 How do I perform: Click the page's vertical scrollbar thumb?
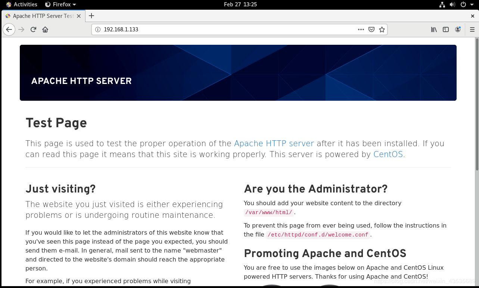(x=477, y=104)
